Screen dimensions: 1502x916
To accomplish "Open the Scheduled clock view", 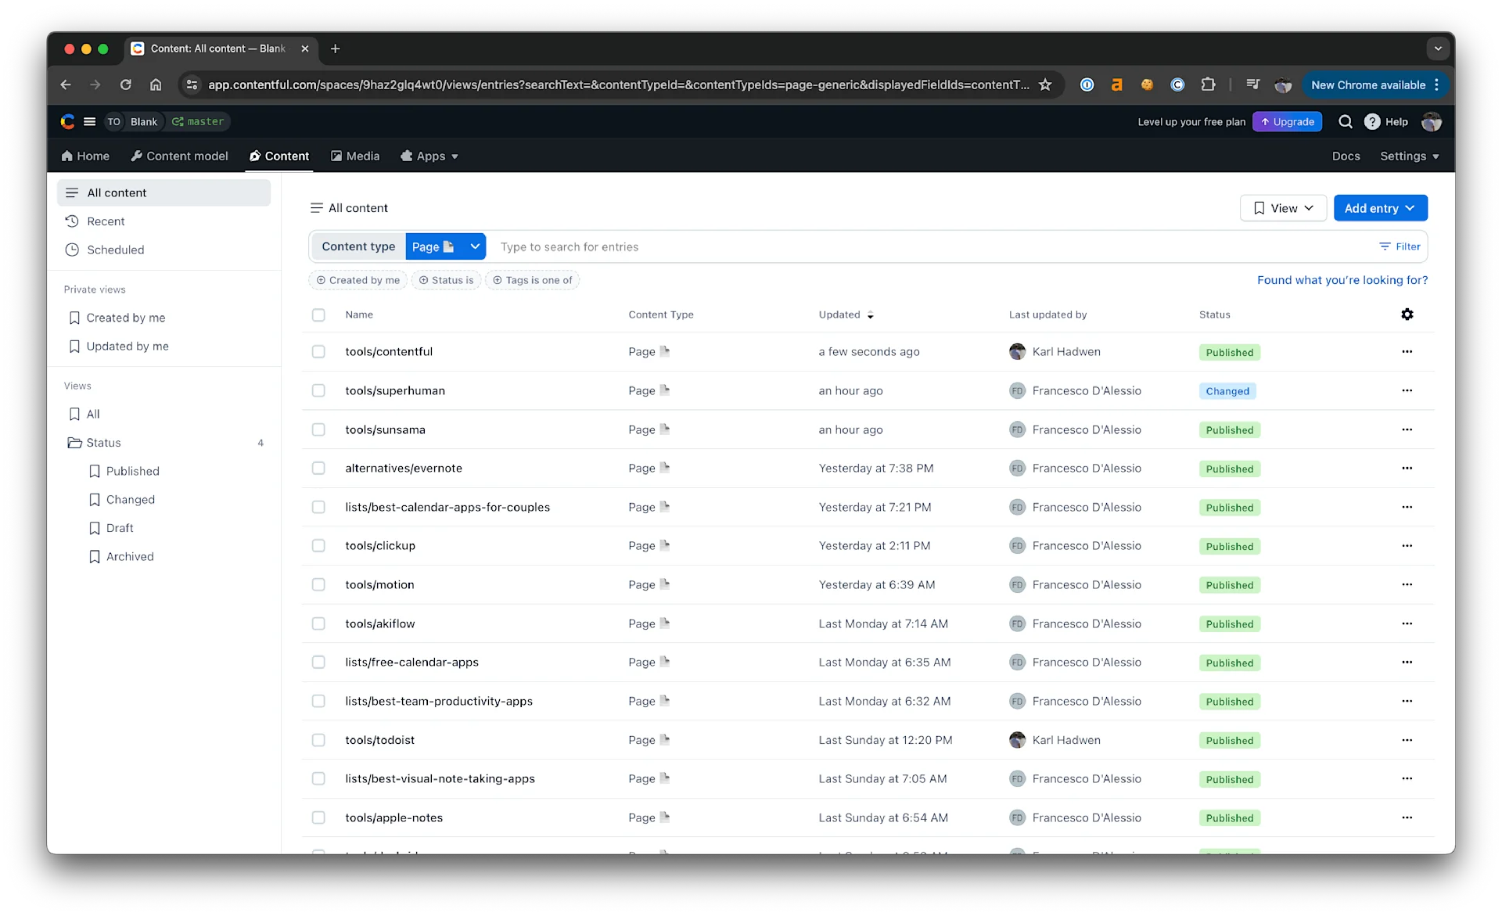I will (x=115, y=250).
